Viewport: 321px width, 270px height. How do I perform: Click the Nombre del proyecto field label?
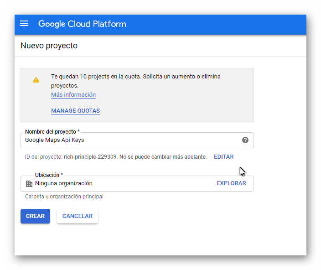pyautogui.click(x=52, y=132)
